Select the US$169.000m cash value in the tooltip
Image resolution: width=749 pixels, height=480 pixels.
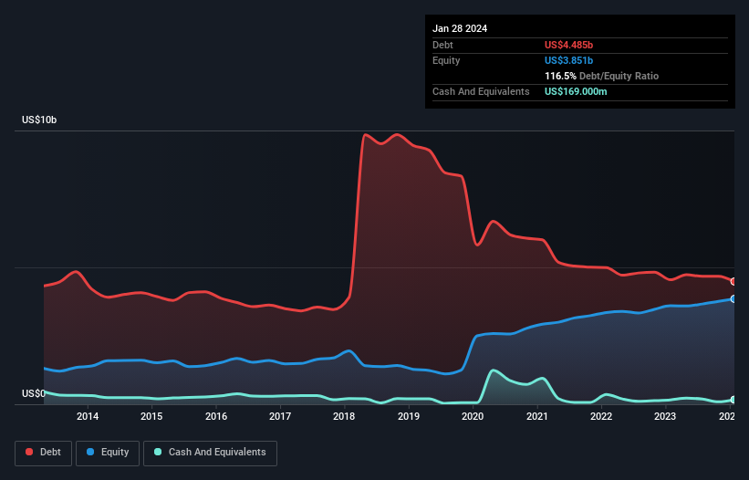tap(576, 91)
